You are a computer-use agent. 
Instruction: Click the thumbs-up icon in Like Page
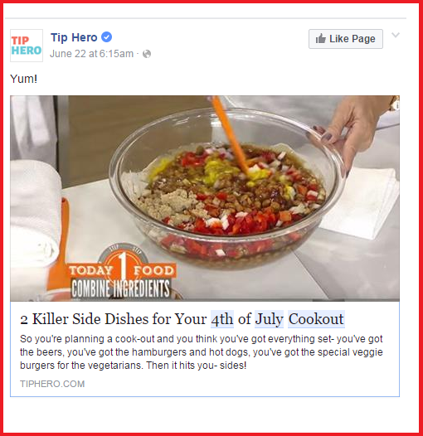(321, 39)
